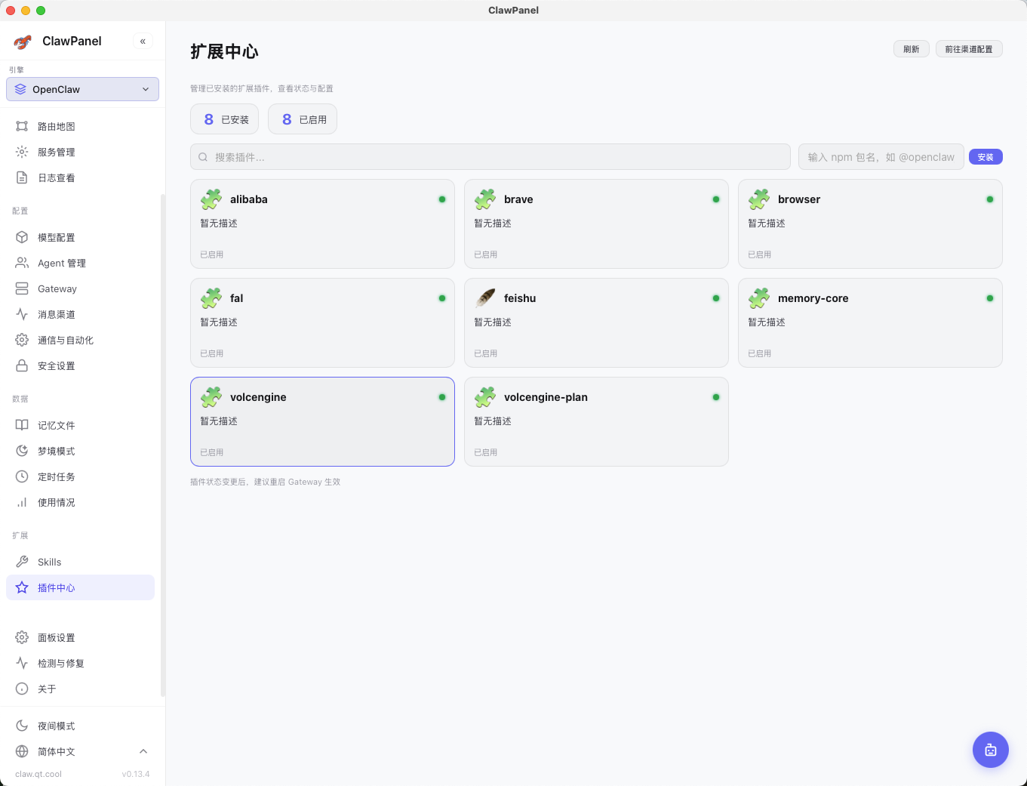The height and width of the screenshot is (786, 1027).
Task: Click the 刷新 refresh button
Action: (x=911, y=49)
